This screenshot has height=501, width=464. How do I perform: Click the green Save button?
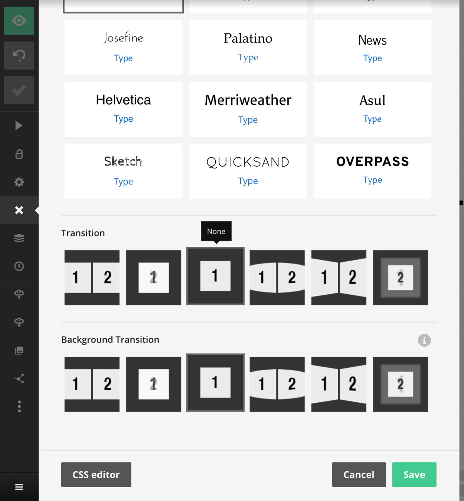click(414, 475)
